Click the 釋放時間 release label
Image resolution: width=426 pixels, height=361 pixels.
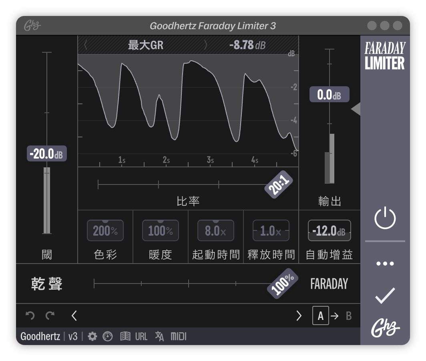[271, 255]
